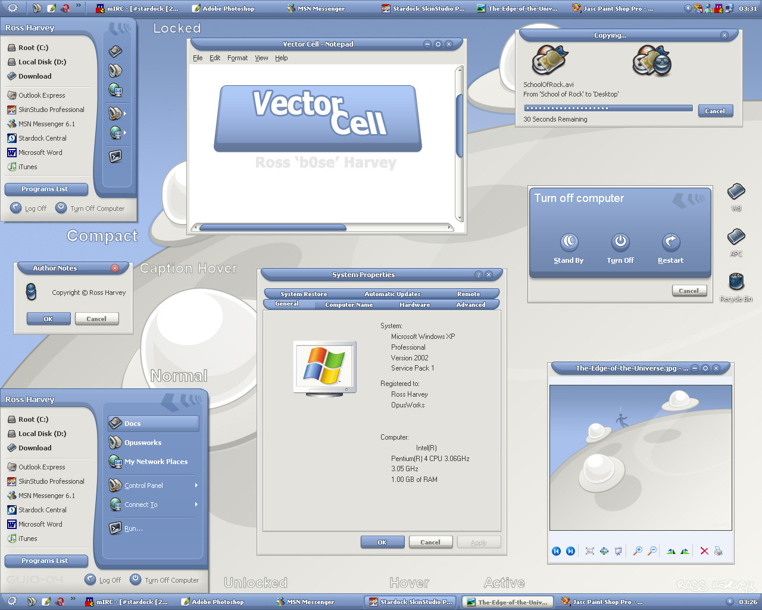
Task: Click the Stand By icon button
Action: (x=570, y=241)
